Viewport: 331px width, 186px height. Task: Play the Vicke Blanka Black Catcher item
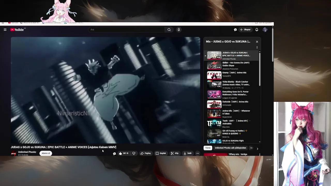pos(231,85)
